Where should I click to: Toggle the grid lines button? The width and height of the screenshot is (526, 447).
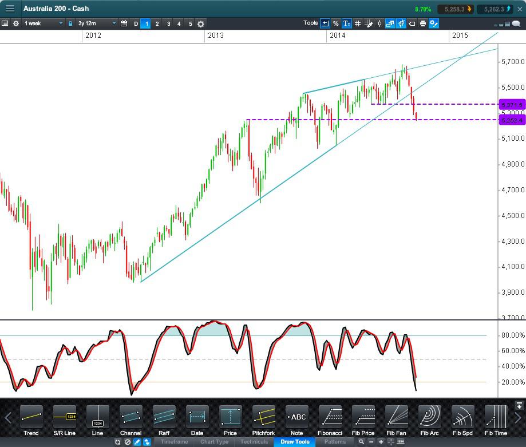click(x=358, y=23)
